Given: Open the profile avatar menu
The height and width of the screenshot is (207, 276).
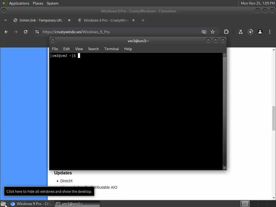Looking at the screenshot, I should pyautogui.click(x=260, y=32).
